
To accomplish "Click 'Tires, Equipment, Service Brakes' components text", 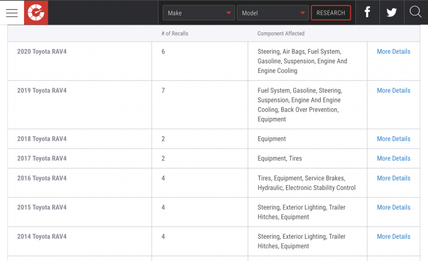I will pos(306,183).
